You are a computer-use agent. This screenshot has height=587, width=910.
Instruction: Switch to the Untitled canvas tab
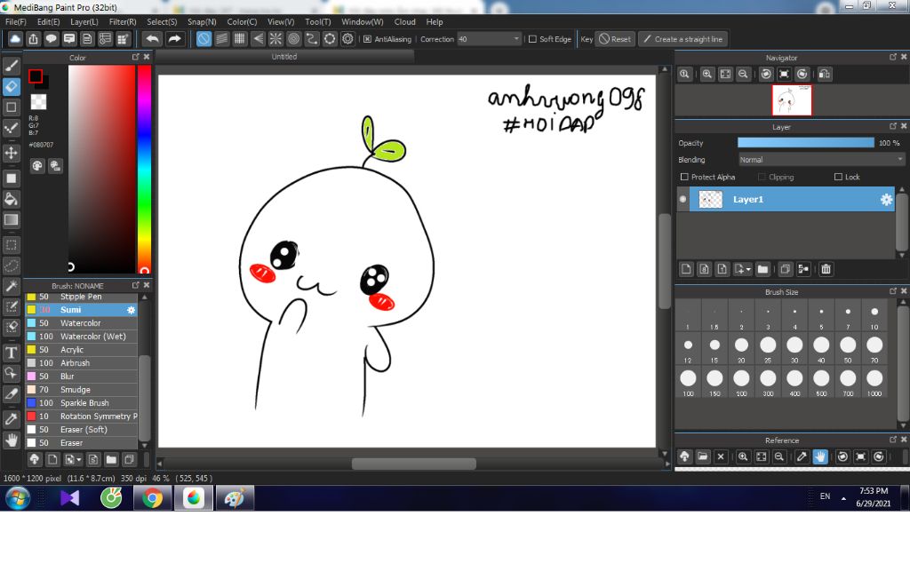click(284, 57)
